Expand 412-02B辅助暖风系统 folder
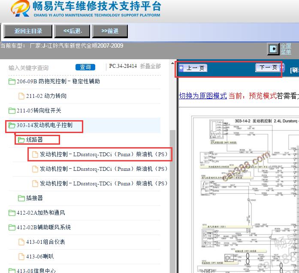 point(44,227)
